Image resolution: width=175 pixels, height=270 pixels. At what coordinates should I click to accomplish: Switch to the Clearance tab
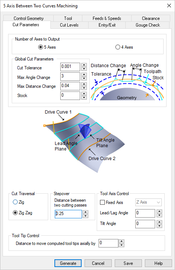[x=151, y=18]
